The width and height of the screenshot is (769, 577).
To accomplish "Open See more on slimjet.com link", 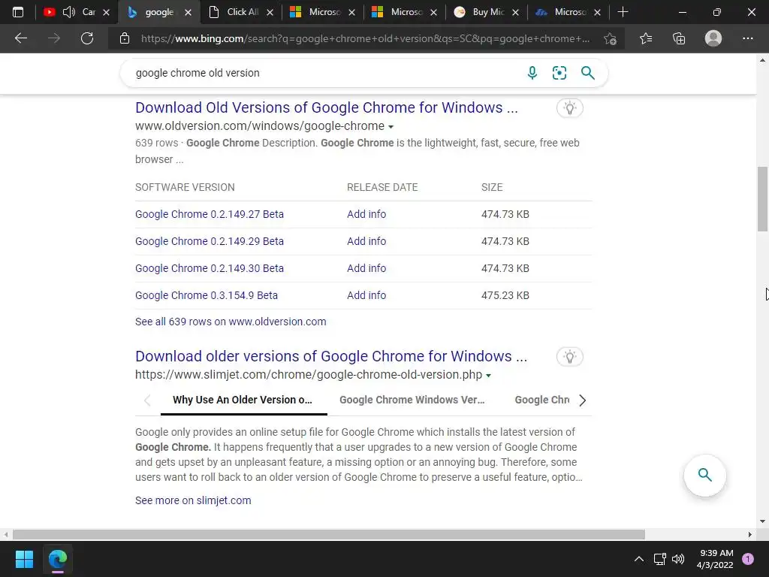I will point(193,500).
